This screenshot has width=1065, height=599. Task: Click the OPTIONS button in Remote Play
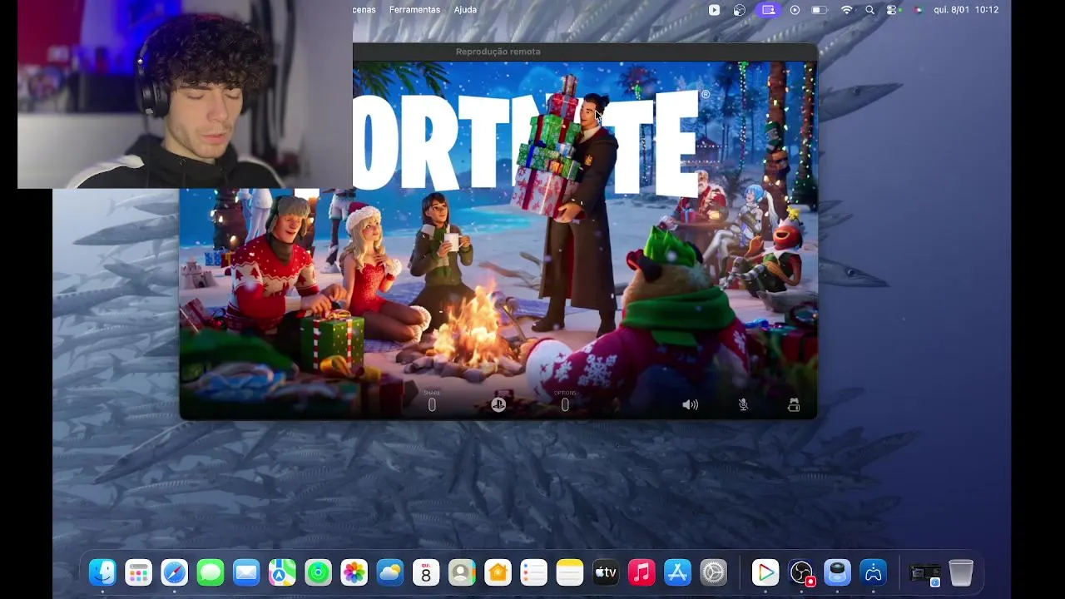565,404
